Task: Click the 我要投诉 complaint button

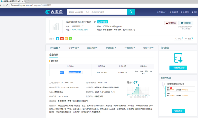Action: coord(171,23)
